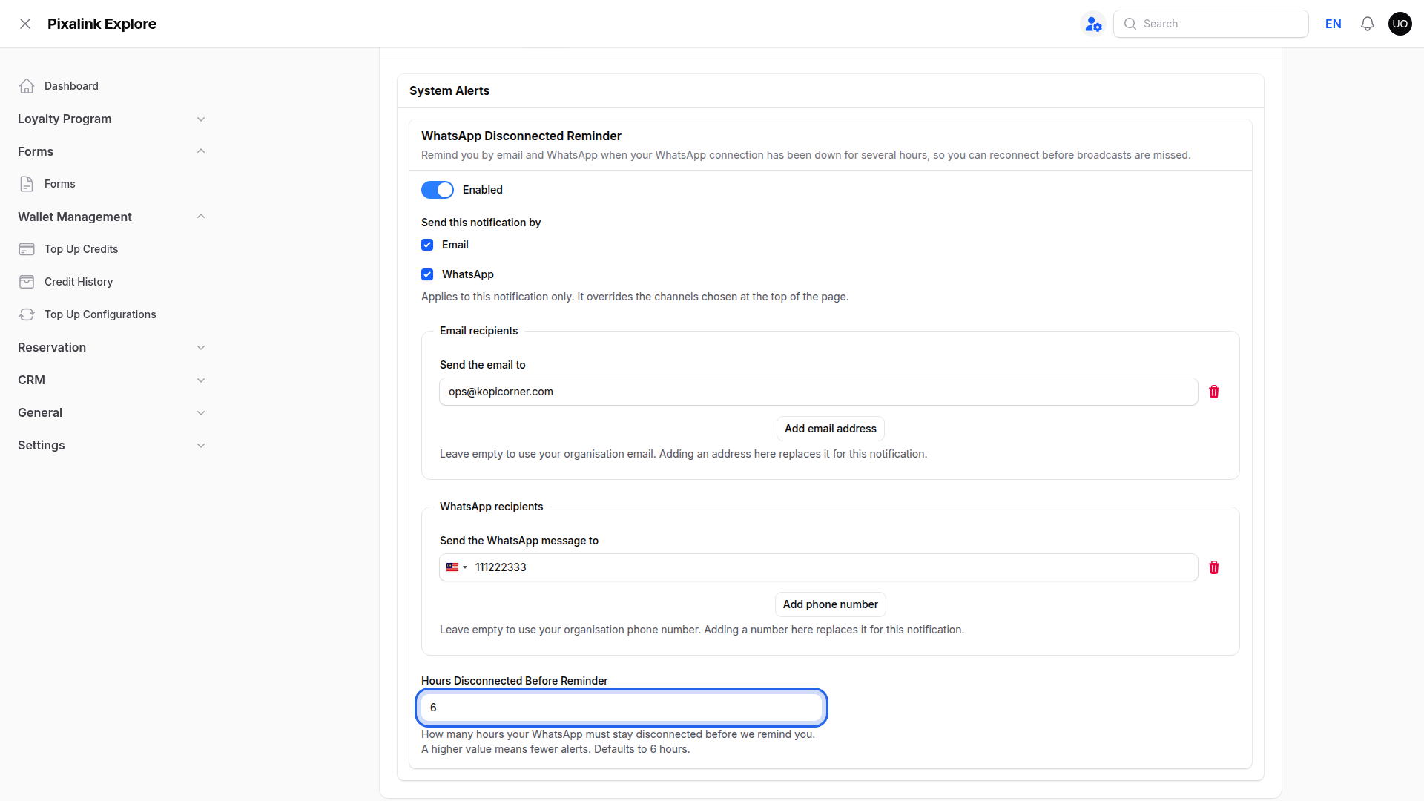This screenshot has width=1424, height=801.
Task: Disable the WhatsApp Disconnected Reminder toggle
Action: point(438,190)
